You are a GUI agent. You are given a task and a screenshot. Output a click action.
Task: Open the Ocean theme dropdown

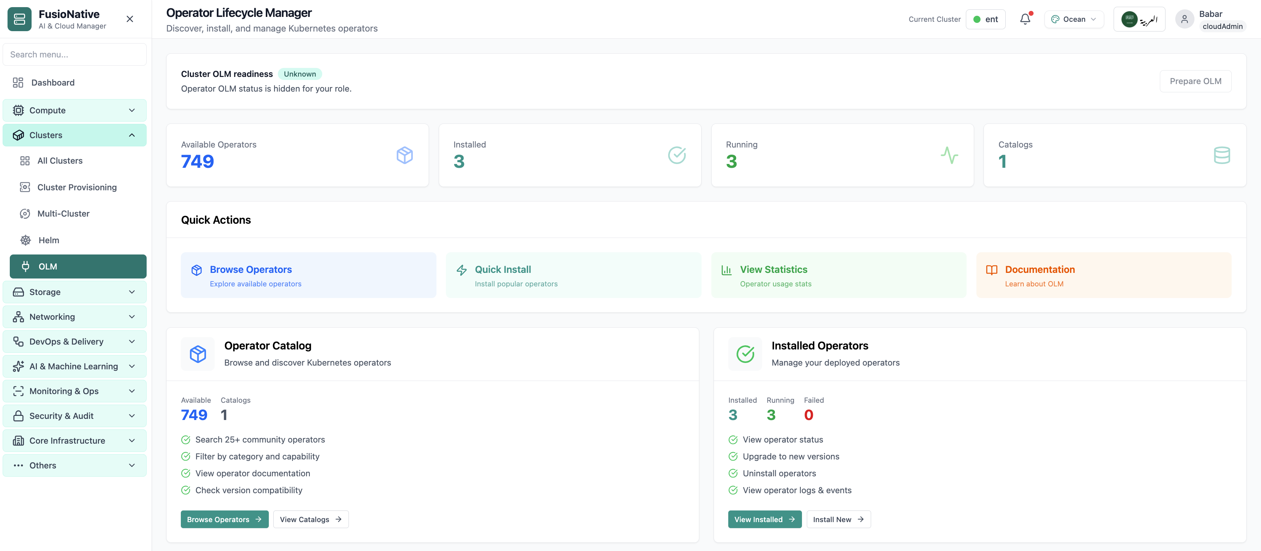pos(1074,19)
